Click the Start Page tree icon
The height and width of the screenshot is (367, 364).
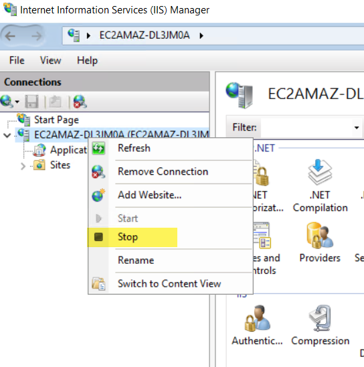point(24,120)
